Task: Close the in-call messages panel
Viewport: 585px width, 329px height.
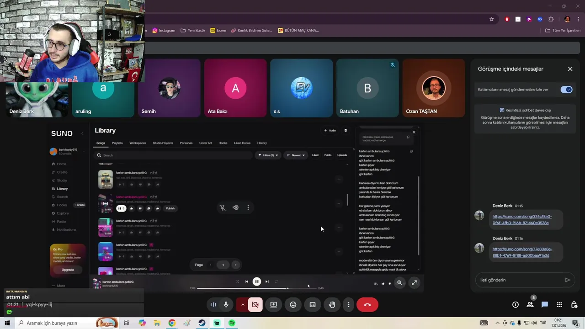Action: 570,69
